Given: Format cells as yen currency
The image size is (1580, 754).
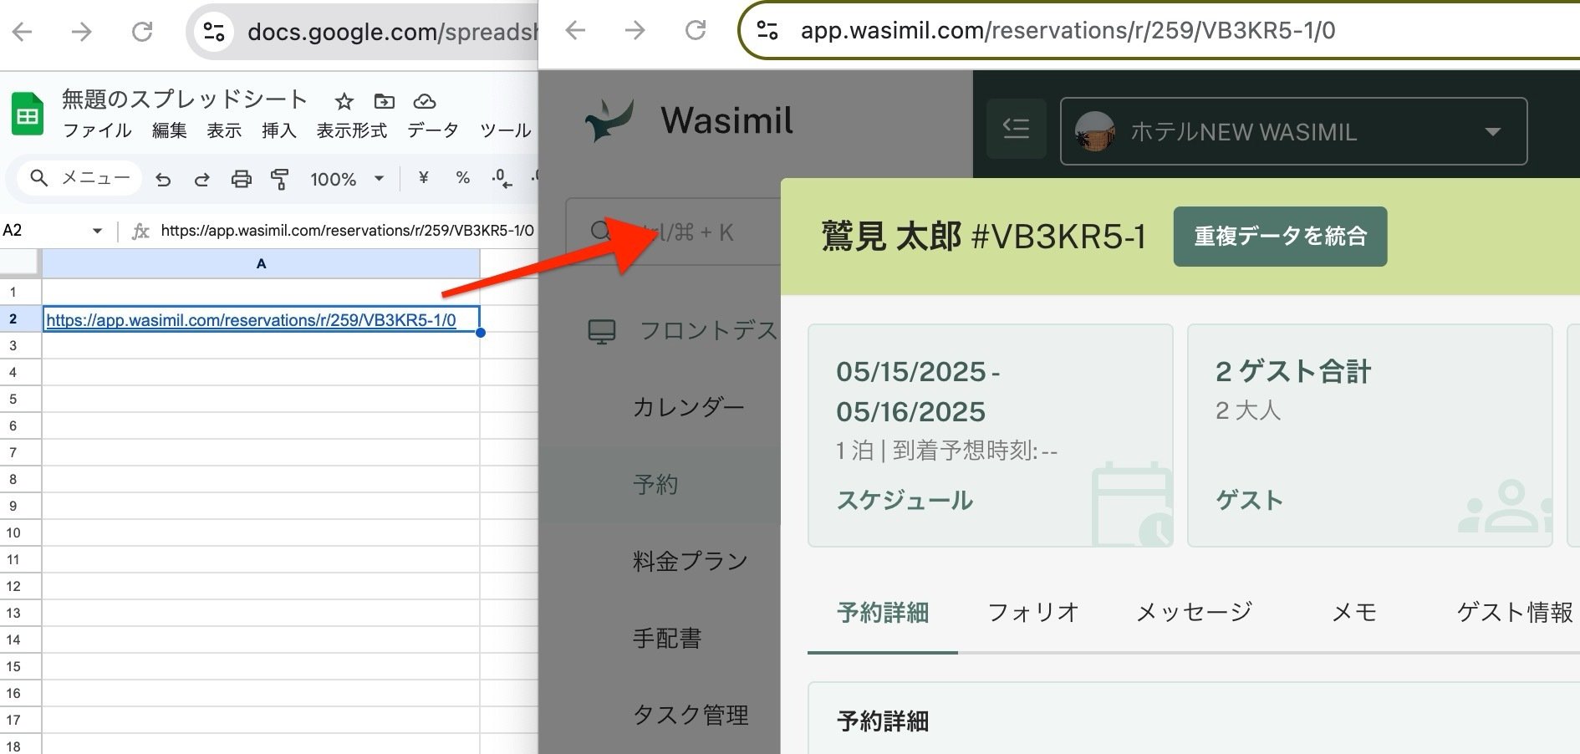Looking at the screenshot, I should (x=424, y=178).
